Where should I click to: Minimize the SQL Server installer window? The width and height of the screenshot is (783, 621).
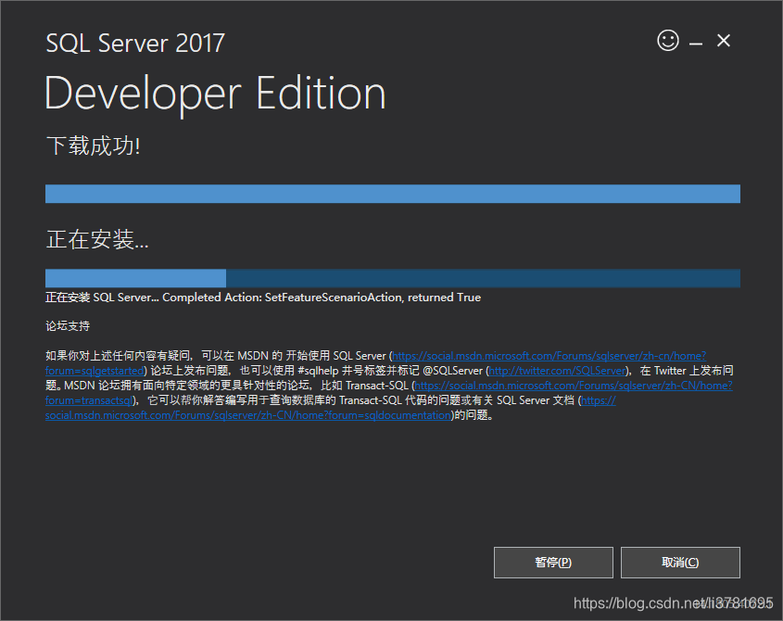click(696, 44)
